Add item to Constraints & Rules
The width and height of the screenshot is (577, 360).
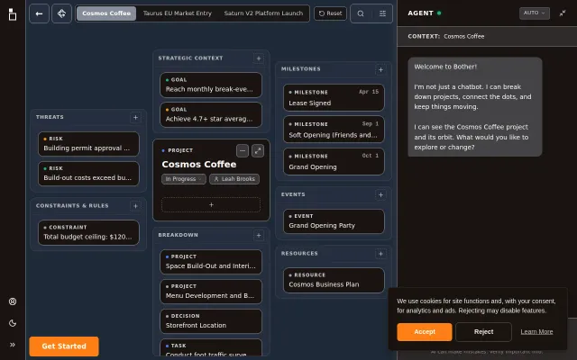click(135, 206)
